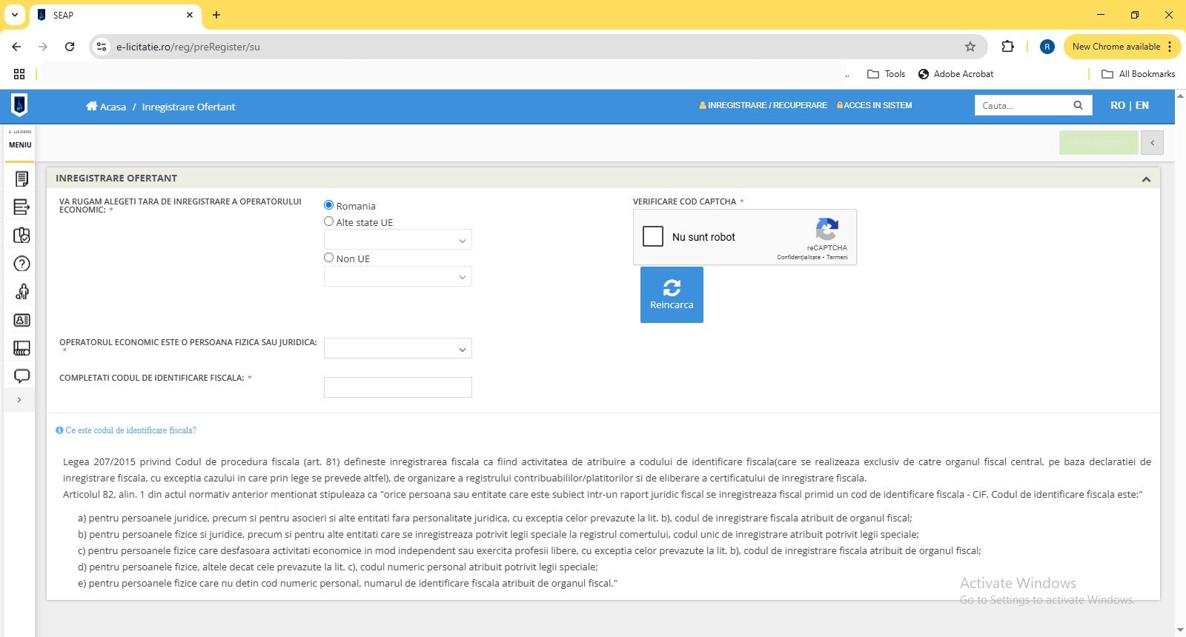The image size is (1186, 637).
Task: Click the clipboard checkmark icon in sidebar
Action: click(21, 236)
